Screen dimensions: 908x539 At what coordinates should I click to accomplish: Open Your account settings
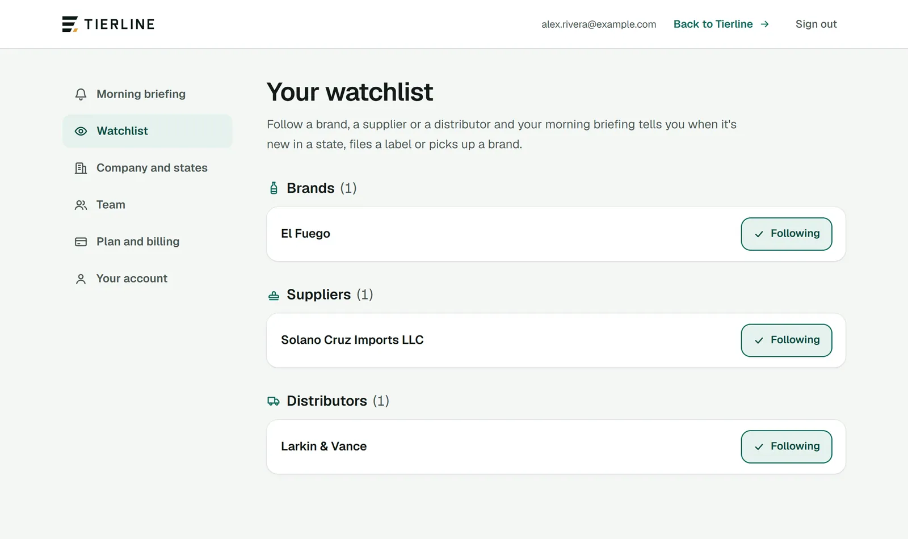[148, 279]
